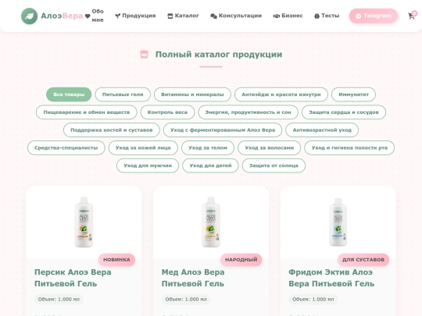Click the Мед Алоэ Вера bottle image
The image size is (422, 316).
click(x=211, y=222)
